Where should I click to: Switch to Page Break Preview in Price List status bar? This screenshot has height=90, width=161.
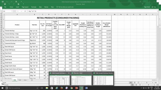[138, 82]
